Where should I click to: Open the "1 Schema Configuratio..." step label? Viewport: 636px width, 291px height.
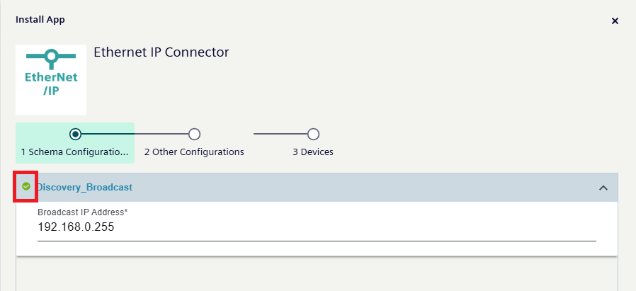[x=75, y=152]
